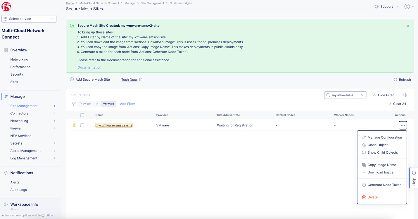
Task: Select Clone Object from the actions menu
Action: (378, 145)
